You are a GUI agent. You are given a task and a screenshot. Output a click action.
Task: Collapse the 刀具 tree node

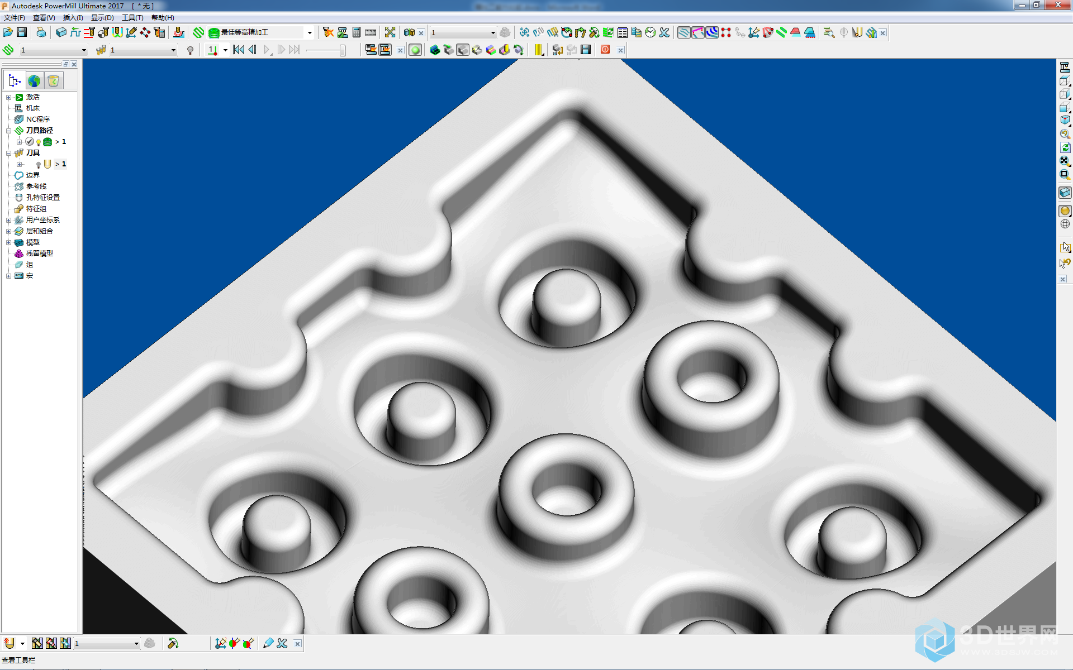8,153
